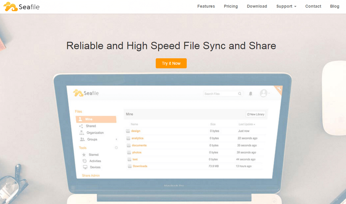Click the Starred star icon

(84, 155)
